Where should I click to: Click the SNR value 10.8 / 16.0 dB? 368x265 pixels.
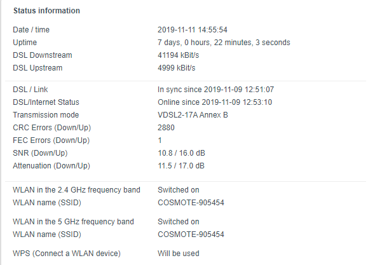181,153
